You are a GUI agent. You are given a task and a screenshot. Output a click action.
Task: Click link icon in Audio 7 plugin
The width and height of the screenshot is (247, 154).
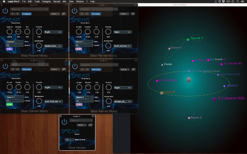[x=133, y=14]
